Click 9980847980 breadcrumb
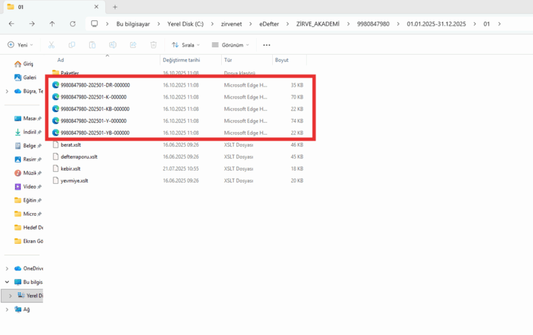This screenshot has width=533, height=335. click(x=373, y=24)
